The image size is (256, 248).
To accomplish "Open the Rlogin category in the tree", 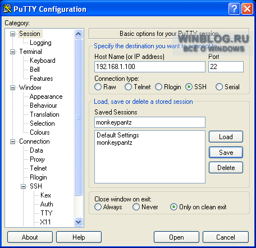I will pos(38,177).
